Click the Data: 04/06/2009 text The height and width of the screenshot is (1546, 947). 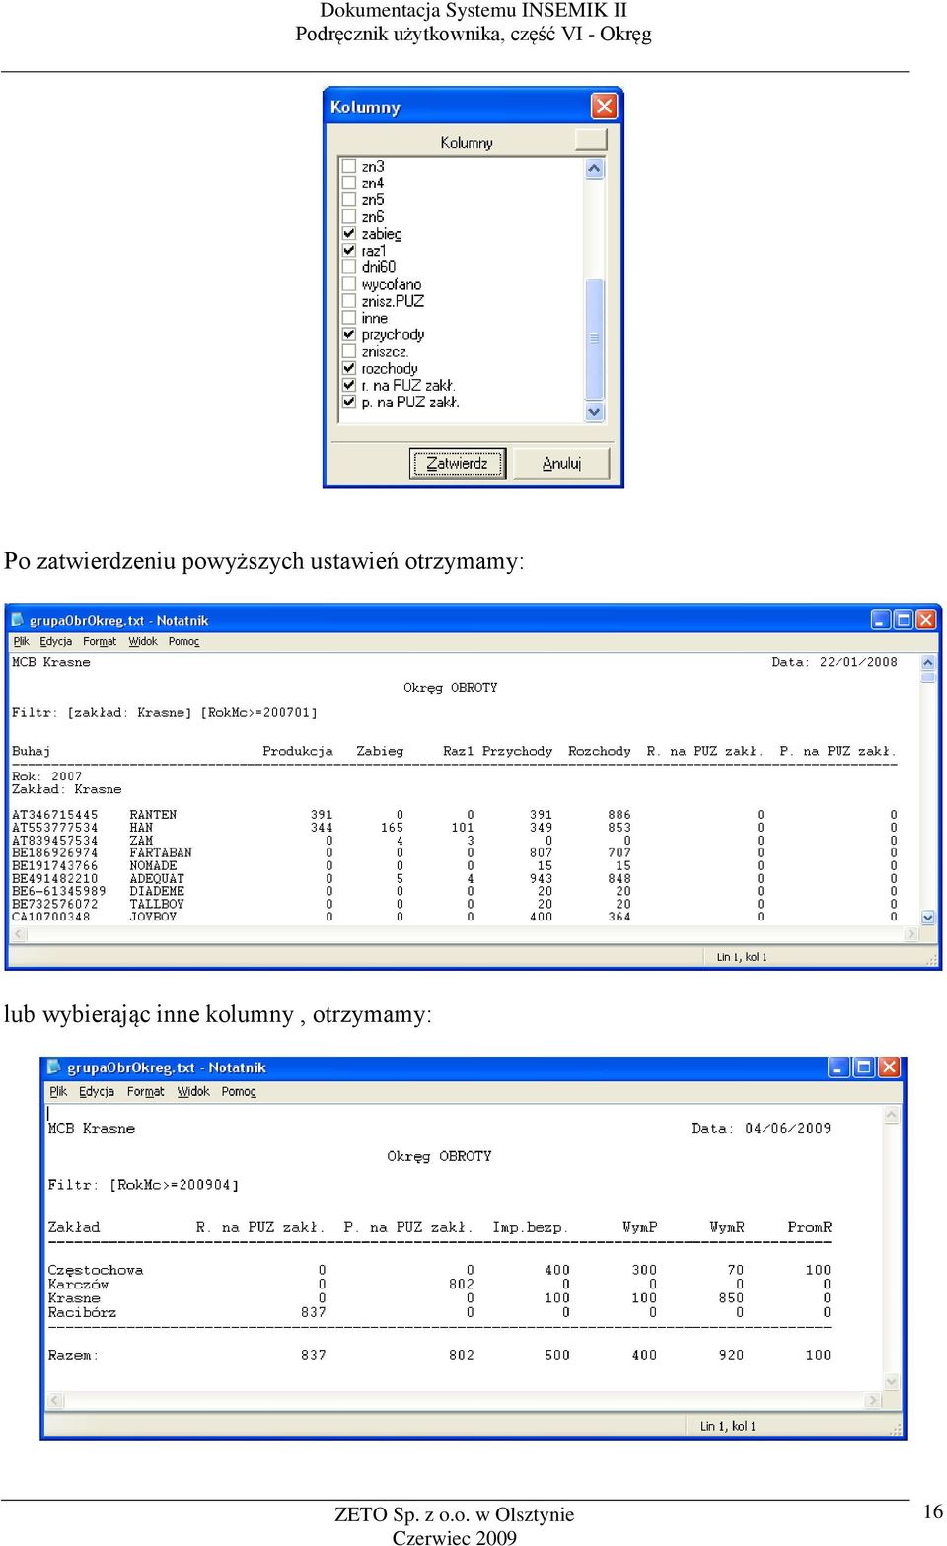762,1128
